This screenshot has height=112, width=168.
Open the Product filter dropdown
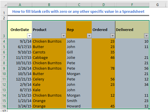[63, 36]
